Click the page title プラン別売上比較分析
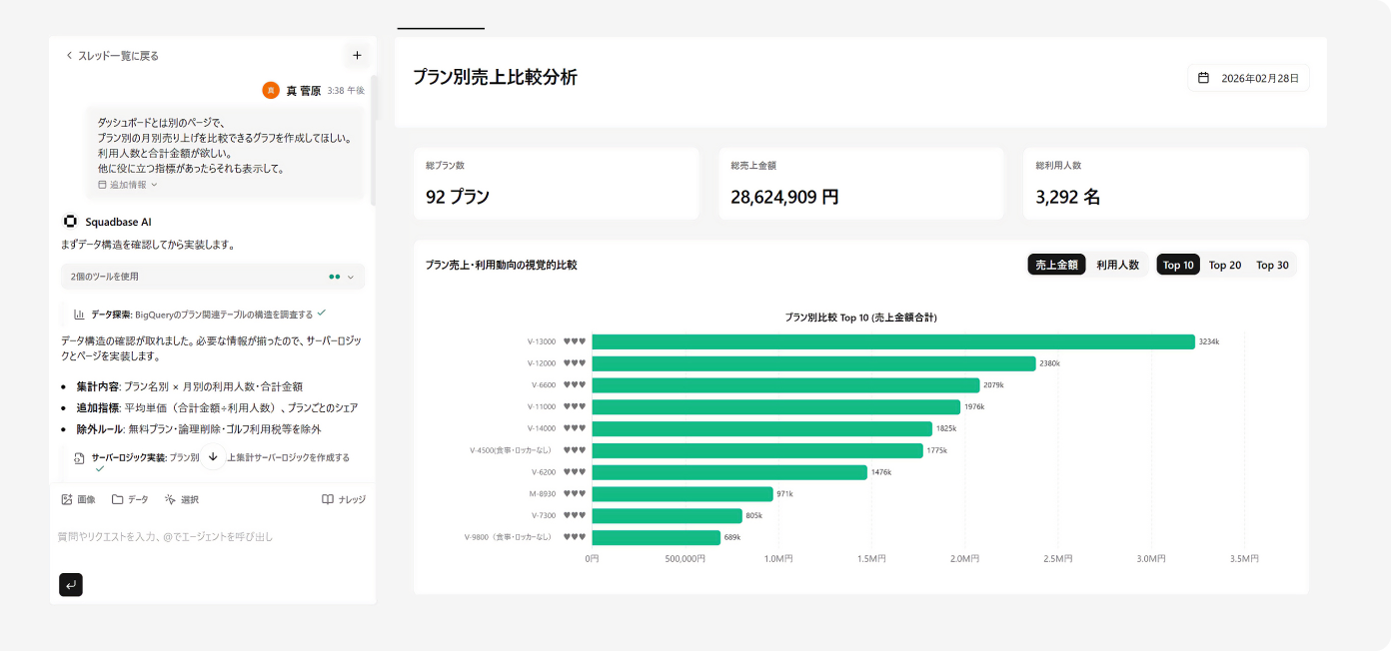The width and height of the screenshot is (1391, 651). (495, 77)
